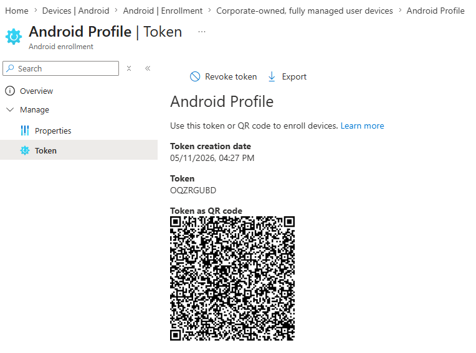476x353 pixels.
Task: Click the Properties bars icon in sidebar
Action: click(x=24, y=131)
